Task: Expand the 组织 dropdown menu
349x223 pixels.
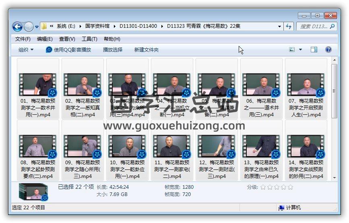Action: click(x=26, y=50)
